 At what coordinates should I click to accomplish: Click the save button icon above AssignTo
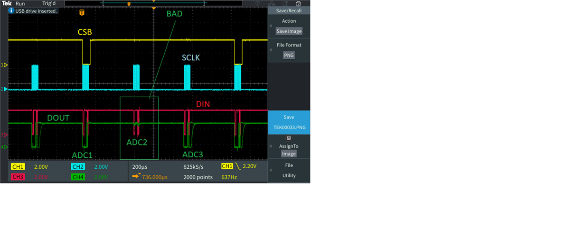289,138
